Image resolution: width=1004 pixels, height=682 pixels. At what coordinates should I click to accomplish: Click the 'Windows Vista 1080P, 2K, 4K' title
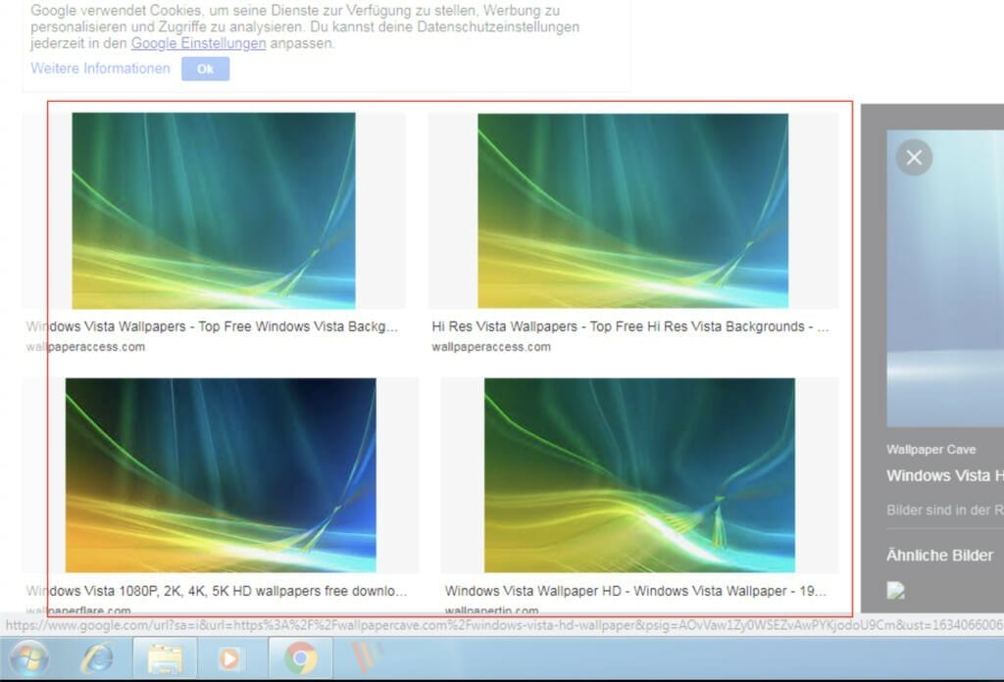point(217,591)
